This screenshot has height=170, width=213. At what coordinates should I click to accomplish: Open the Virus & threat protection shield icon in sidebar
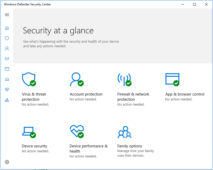tap(7, 38)
